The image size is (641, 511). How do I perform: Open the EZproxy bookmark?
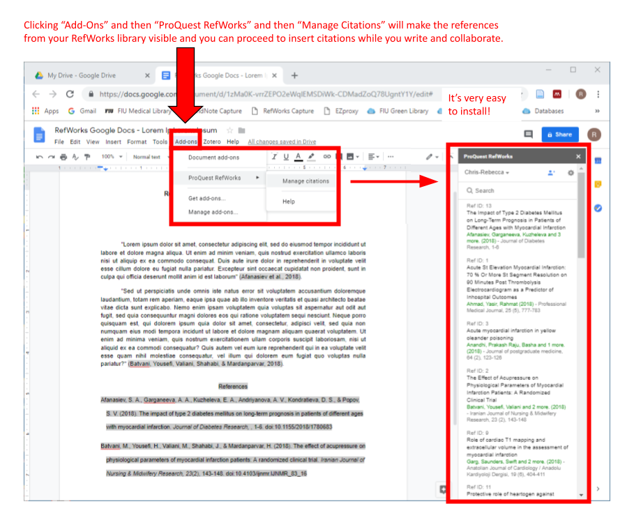click(341, 111)
